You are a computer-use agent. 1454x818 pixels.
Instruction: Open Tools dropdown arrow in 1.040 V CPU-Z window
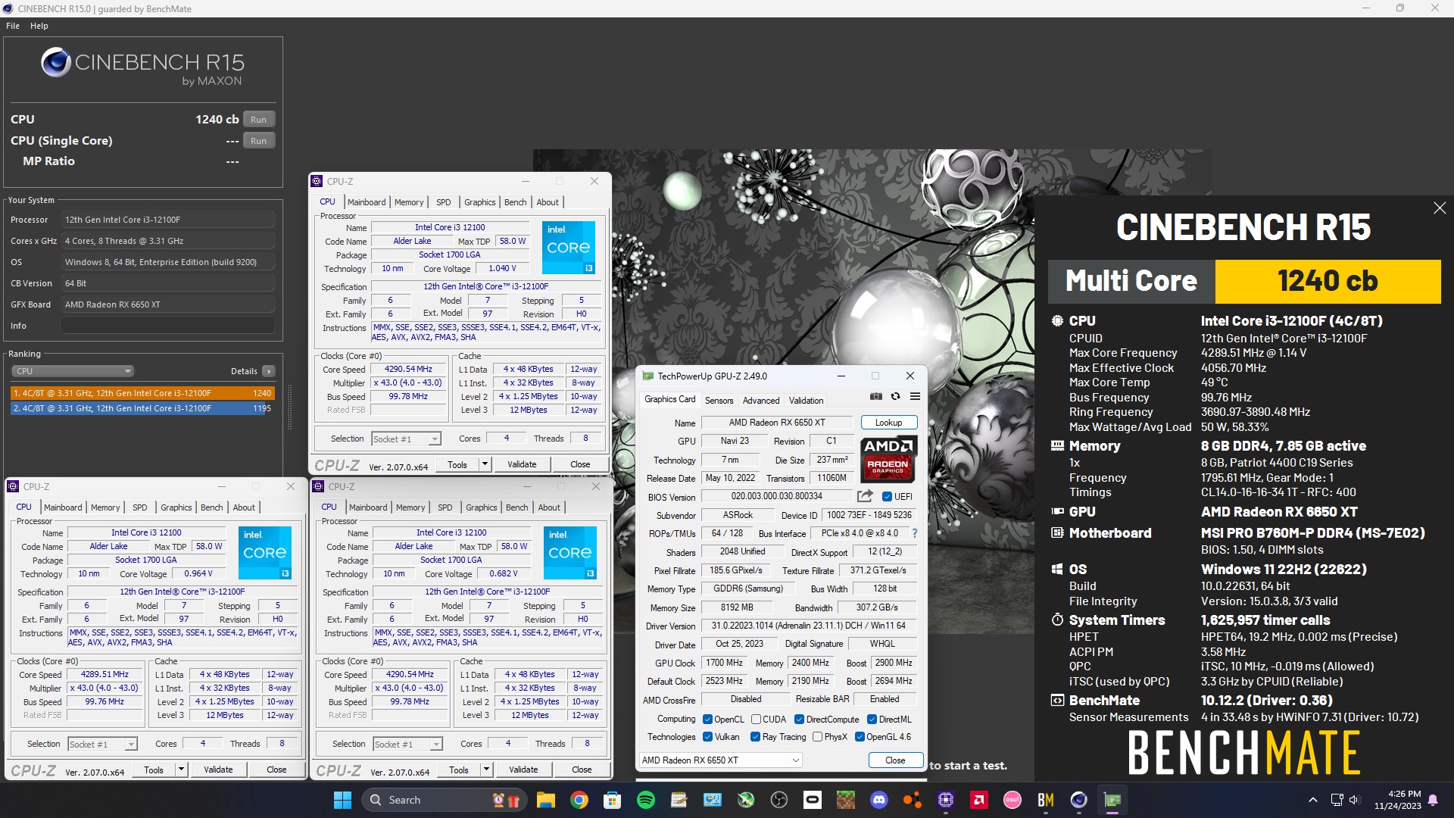tap(485, 464)
